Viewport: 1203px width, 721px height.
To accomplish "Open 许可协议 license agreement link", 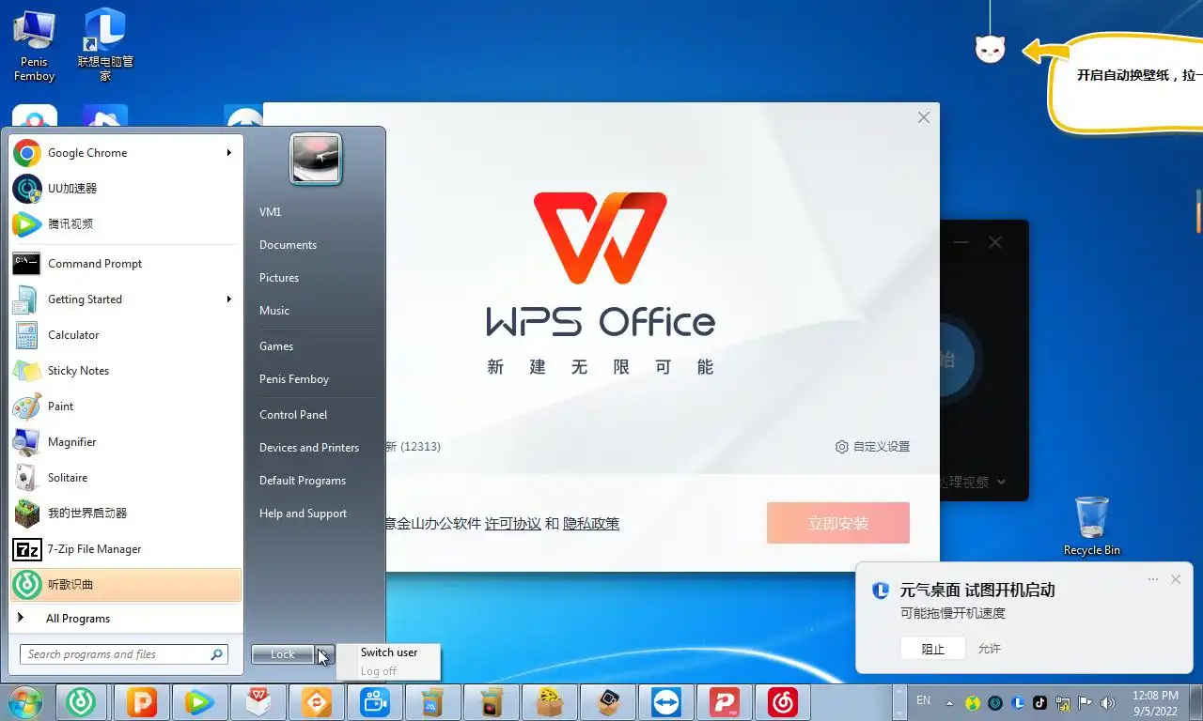I will [513, 524].
